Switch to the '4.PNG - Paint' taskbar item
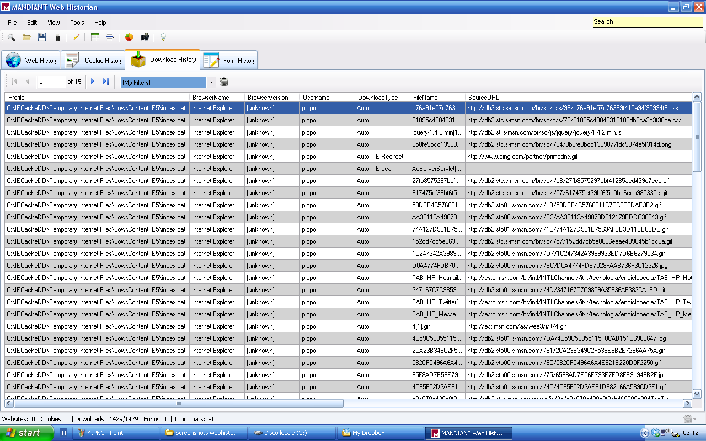 point(116,433)
